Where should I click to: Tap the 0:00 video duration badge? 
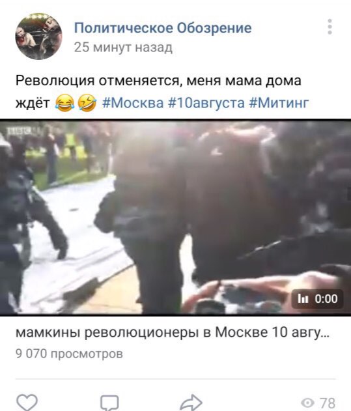point(317,299)
